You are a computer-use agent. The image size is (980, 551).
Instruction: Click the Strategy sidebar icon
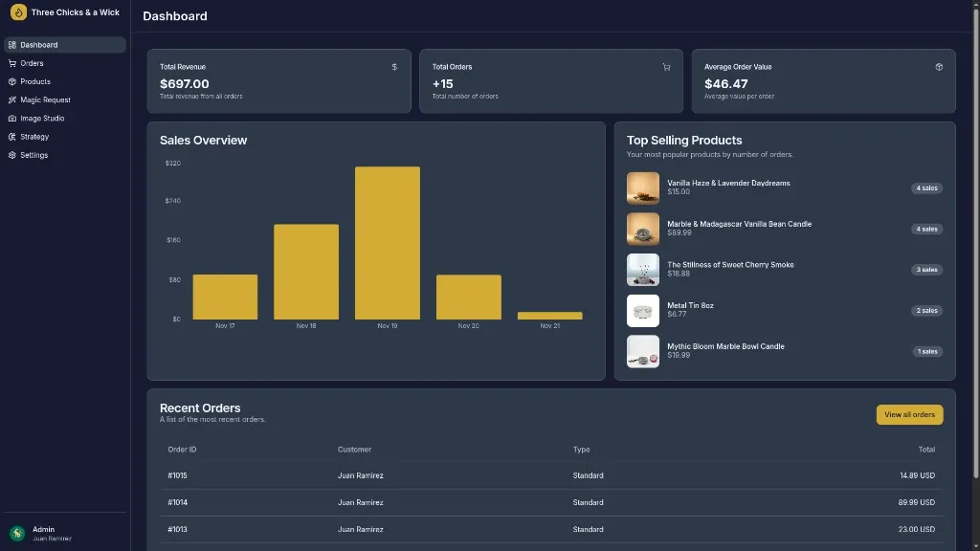point(12,137)
